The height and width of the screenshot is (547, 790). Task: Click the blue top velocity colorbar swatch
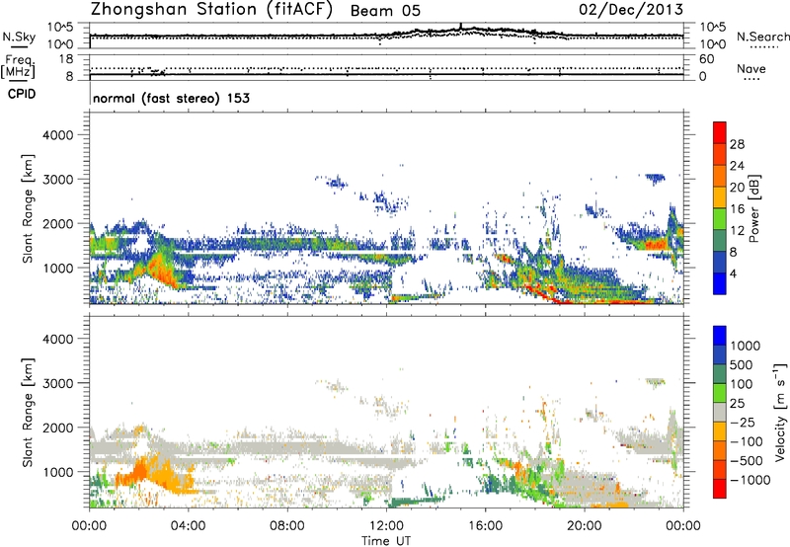(720, 336)
